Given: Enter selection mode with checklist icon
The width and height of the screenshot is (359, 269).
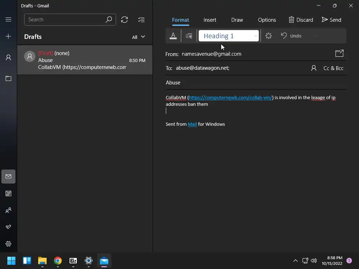Looking at the screenshot, I should pos(141,20).
